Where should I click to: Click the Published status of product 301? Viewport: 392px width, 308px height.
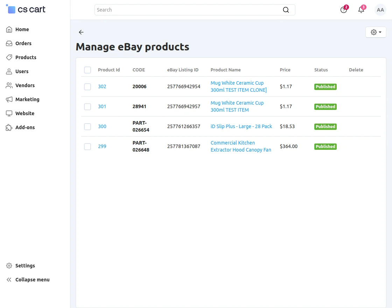tap(325, 107)
